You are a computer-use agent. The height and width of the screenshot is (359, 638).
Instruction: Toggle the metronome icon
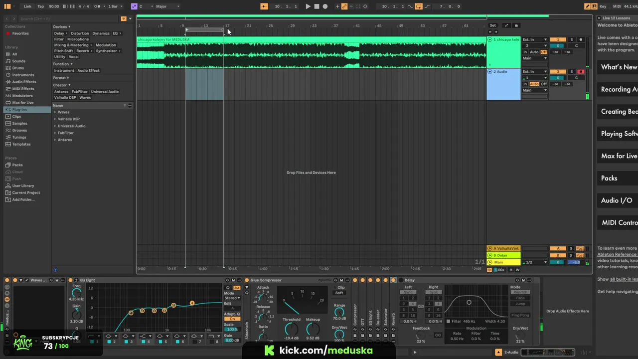(x=98, y=6)
